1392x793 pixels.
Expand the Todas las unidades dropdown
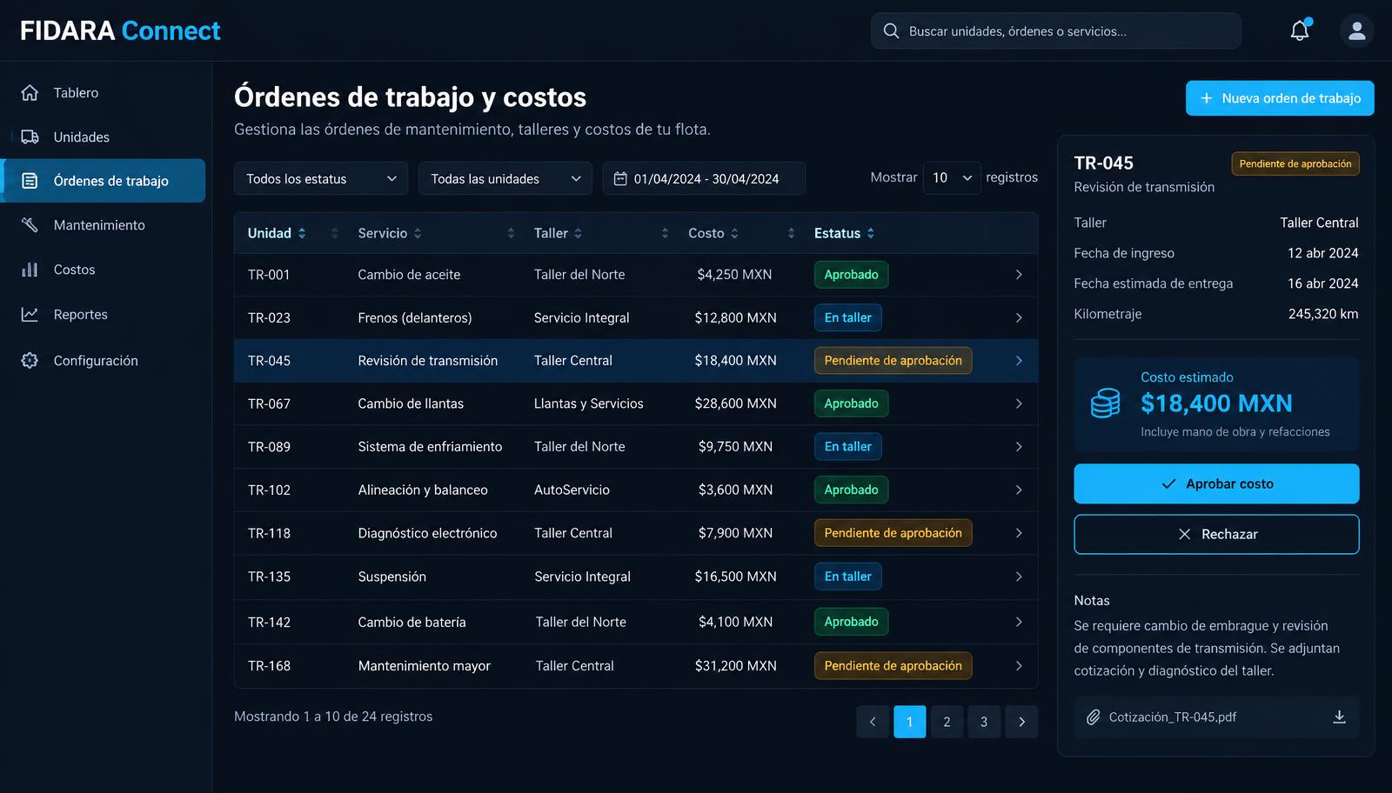pyautogui.click(x=505, y=178)
